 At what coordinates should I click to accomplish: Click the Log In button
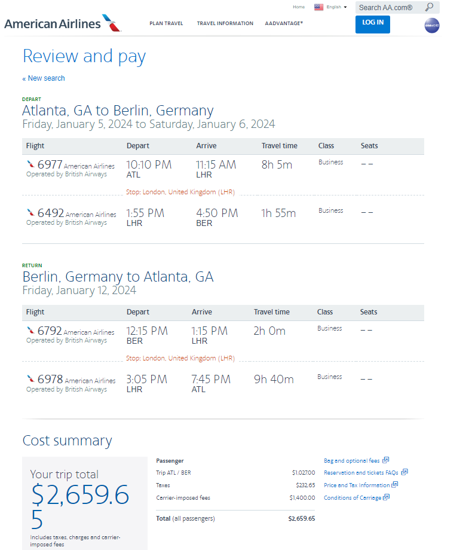point(373,25)
